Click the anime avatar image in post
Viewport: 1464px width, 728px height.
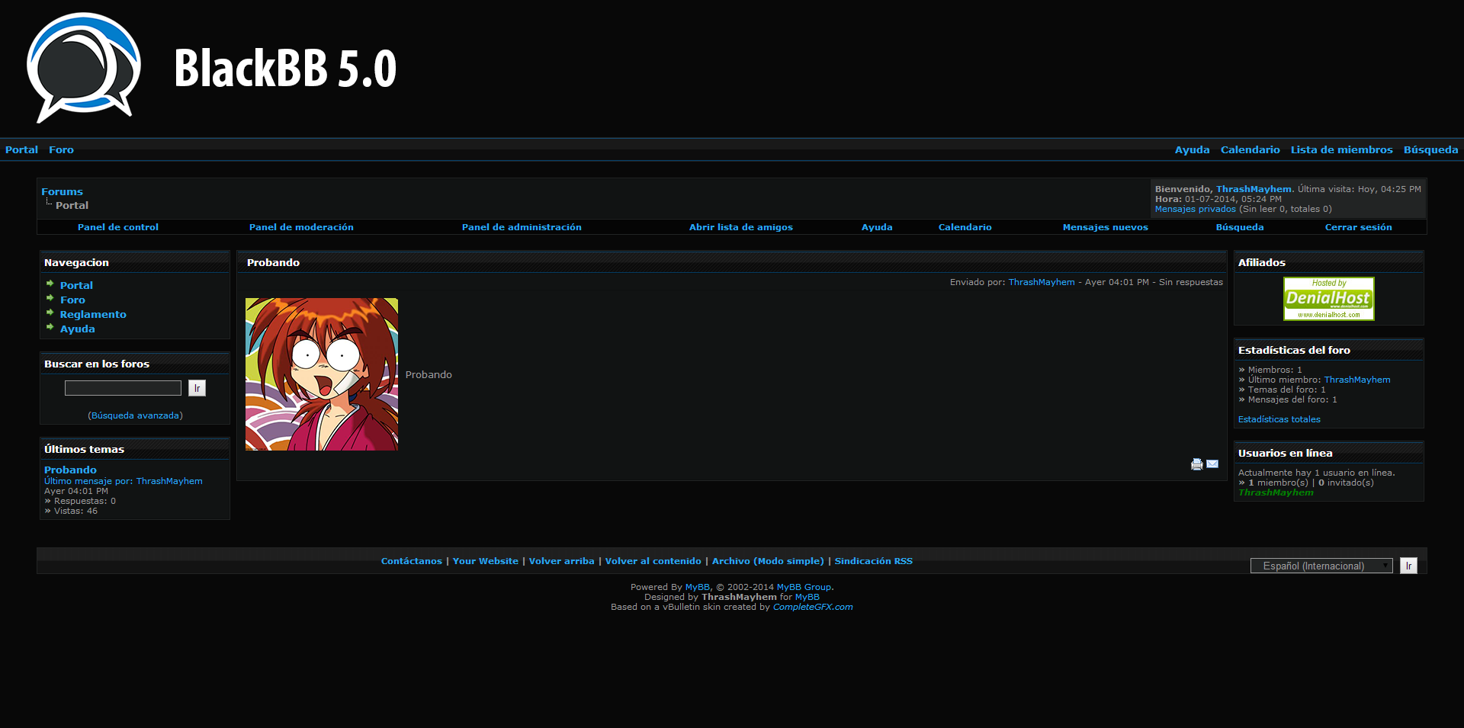click(x=322, y=374)
